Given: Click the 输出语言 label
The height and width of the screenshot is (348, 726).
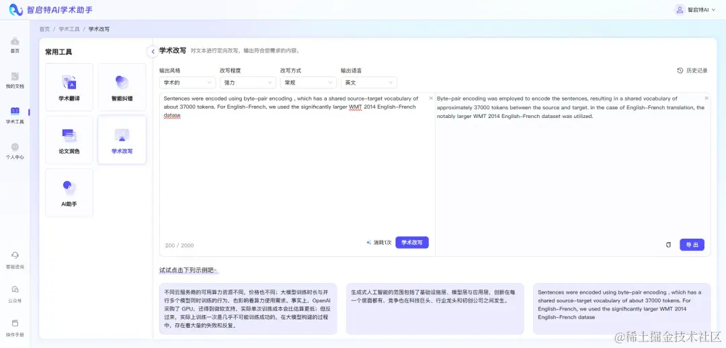Looking at the screenshot, I should pyautogui.click(x=351, y=70).
